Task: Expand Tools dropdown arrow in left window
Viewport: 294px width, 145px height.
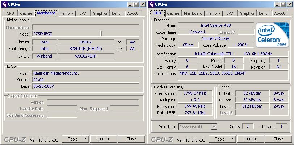Action: pos(86,139)
